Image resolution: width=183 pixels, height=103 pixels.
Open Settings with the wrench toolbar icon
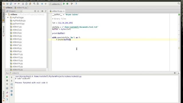pyautogui.click(x=72, y=4)
